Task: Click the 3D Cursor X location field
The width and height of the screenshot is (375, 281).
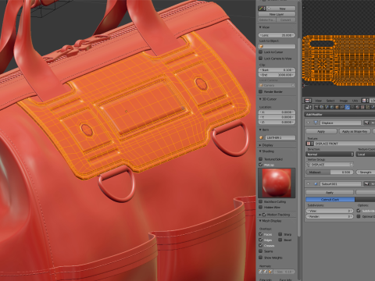Action: coord(277,112)
